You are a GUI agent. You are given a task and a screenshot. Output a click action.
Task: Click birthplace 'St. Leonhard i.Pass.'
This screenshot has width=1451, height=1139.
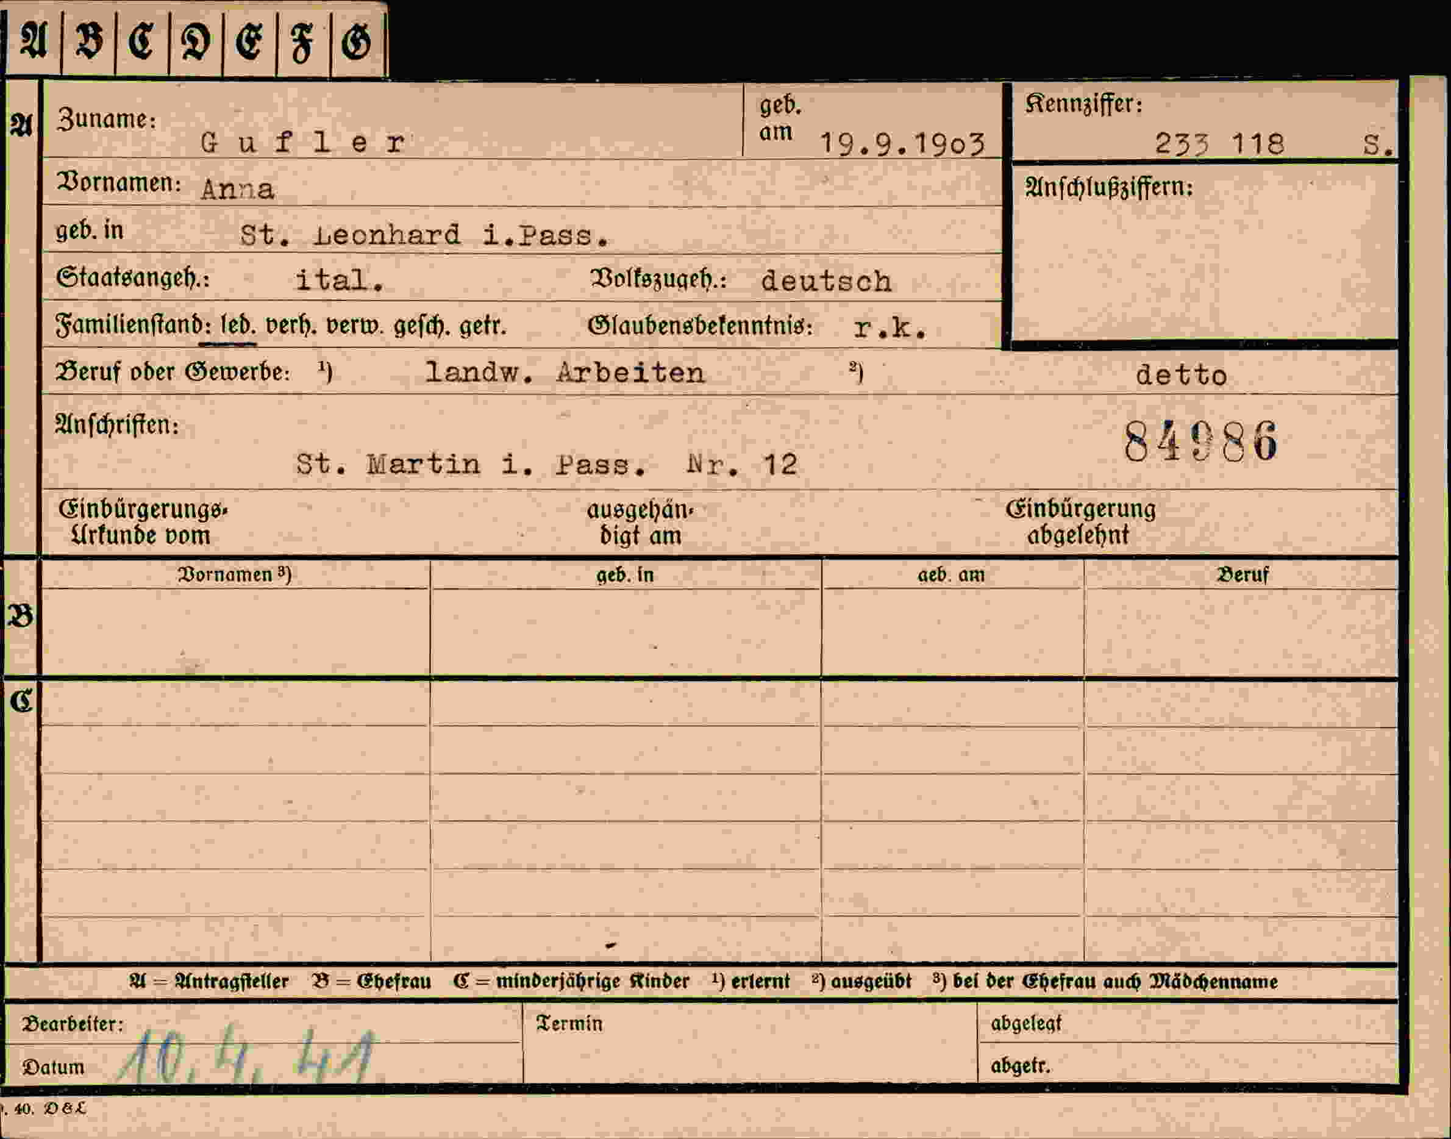(425, 235)
